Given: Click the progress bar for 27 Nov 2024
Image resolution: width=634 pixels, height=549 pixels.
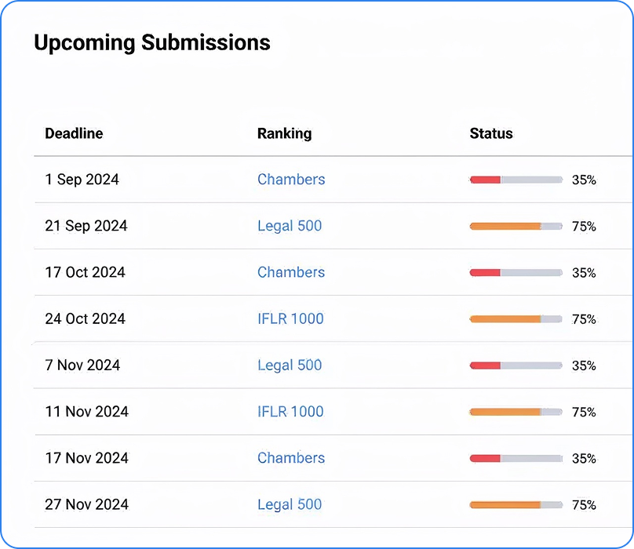Looking at the screenshot, I should click(x=516, y=505).
